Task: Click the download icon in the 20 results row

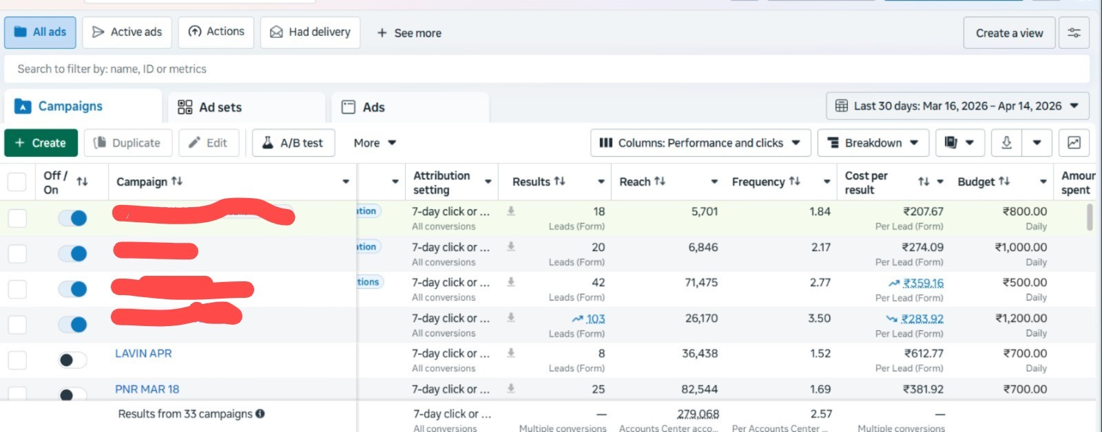Action: [x=511, y=246]
